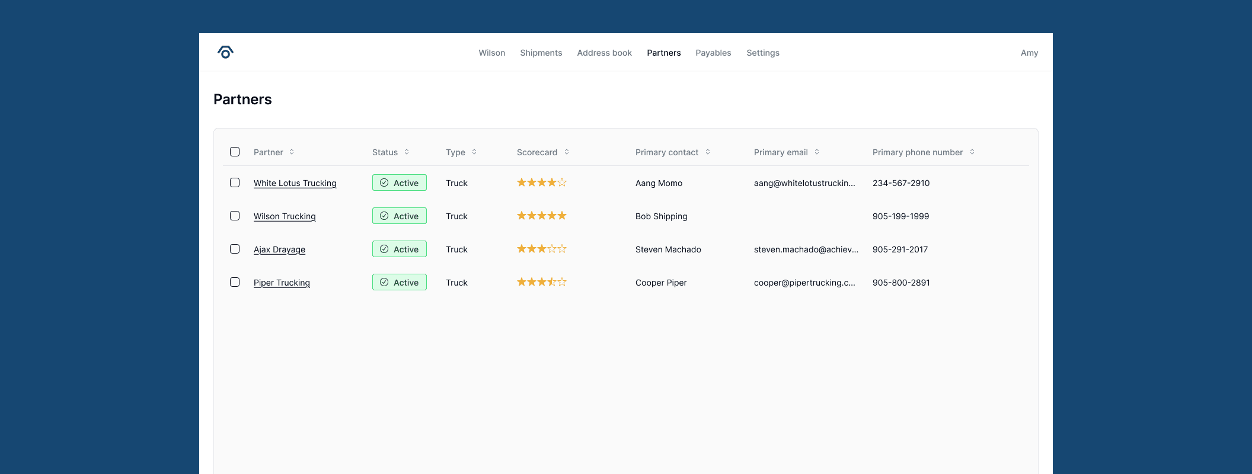Click Active status badge for White Lotus Trucking
The height and width of the screenshot is (474, 1252).
point(400,182)
